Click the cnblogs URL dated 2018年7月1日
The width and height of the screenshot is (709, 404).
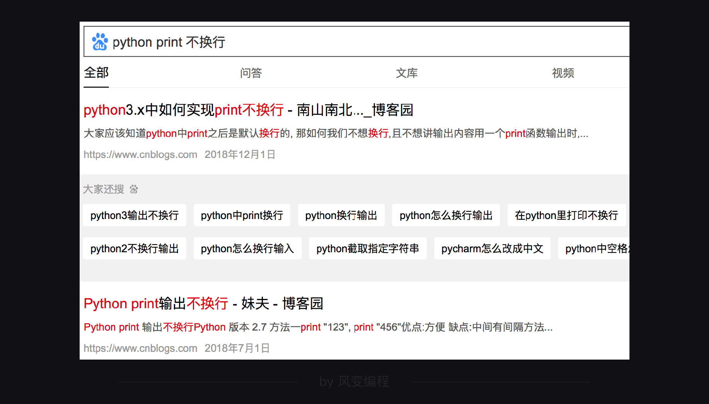point(140,348)
